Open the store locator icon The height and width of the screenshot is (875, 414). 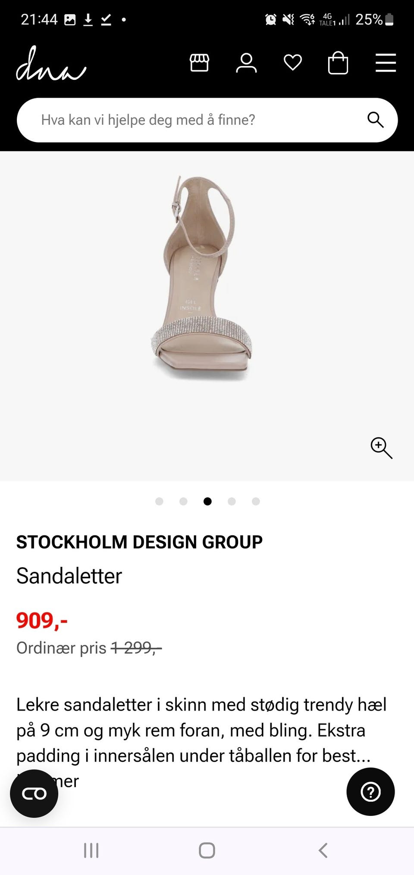(199, 63)
